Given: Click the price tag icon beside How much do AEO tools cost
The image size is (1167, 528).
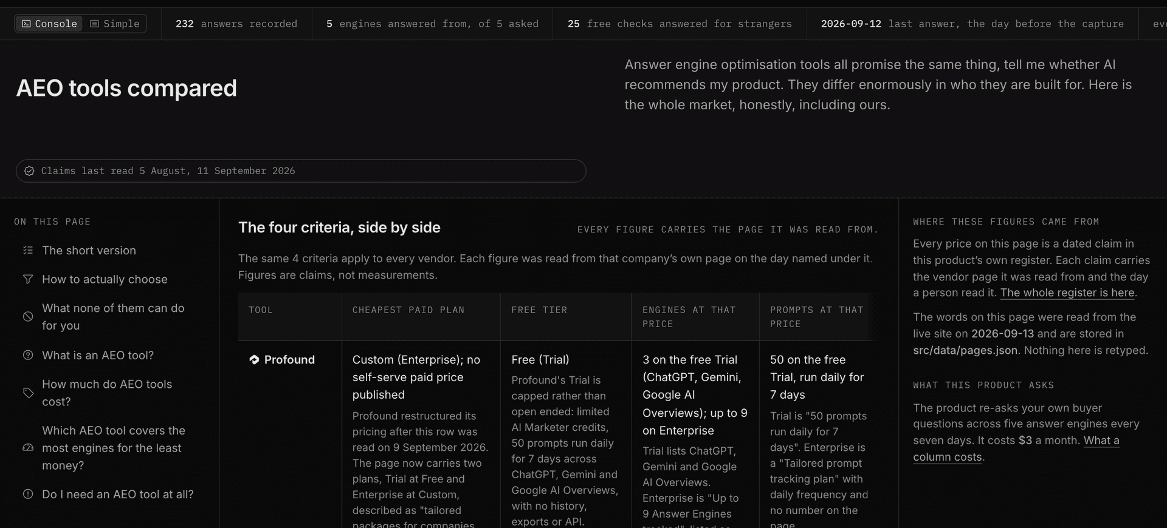Looking at the screenshot, I should pos(28,393).
